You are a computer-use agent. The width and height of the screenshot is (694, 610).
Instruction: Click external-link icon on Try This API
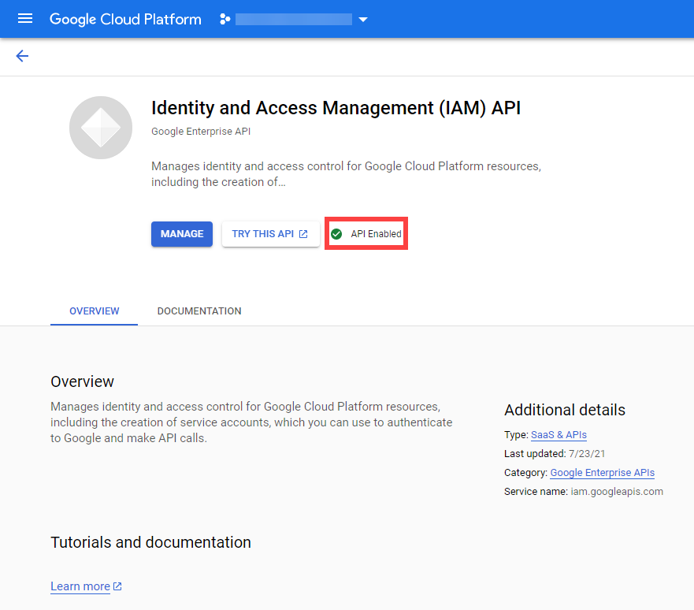304,234
